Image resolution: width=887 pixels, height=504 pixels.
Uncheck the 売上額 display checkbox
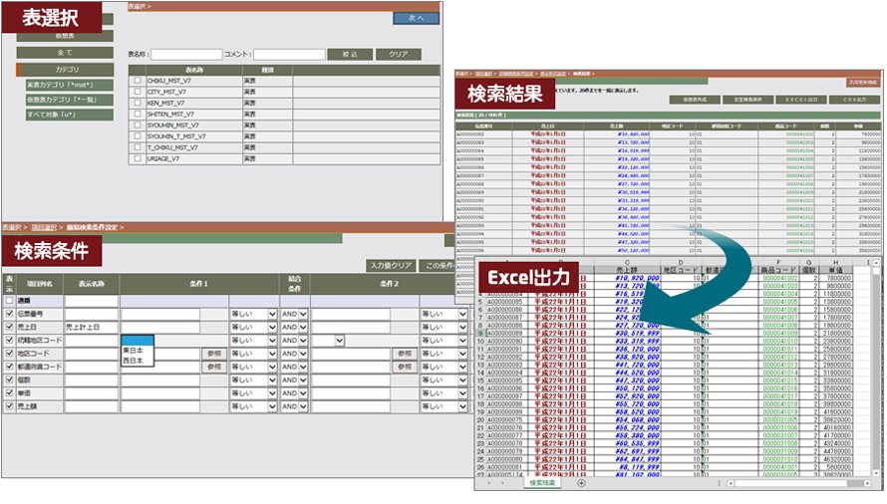coord(9,406)
